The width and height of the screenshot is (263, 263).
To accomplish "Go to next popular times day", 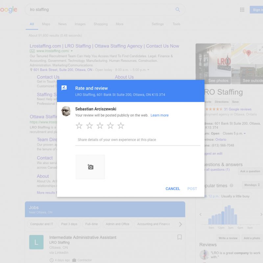I will click(261, 214).
